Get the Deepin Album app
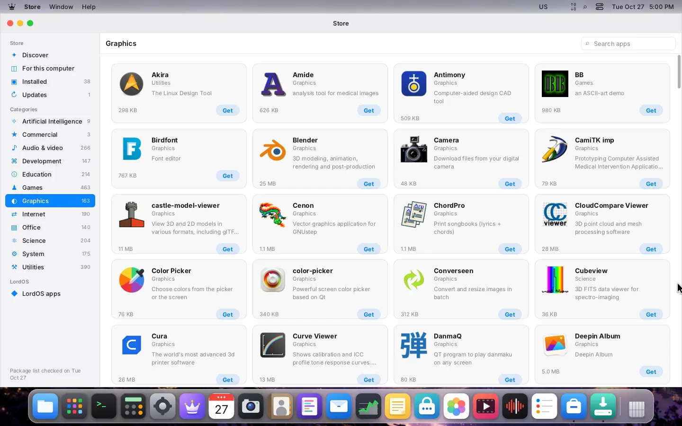The width and height of the screenshot is (682, 426). point(651,372)
